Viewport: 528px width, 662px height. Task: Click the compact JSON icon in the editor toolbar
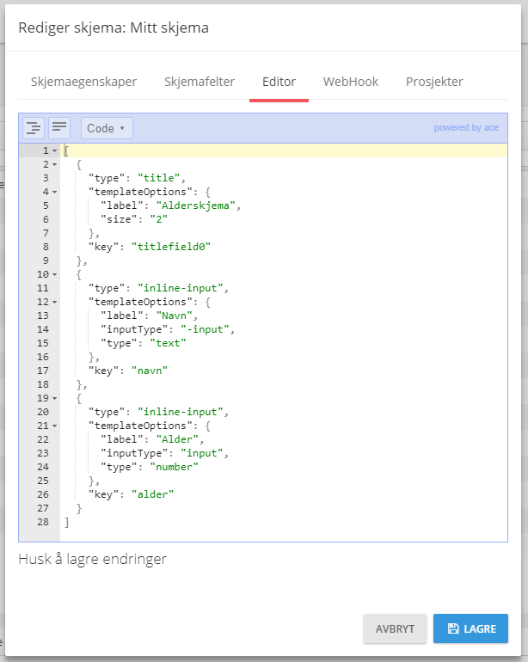pyautogui.click(x=59, y=128)
